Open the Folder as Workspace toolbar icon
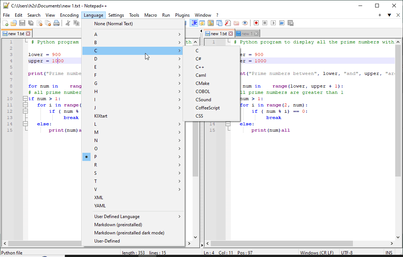This screenshot has height=257, width=403. (236, 23)
